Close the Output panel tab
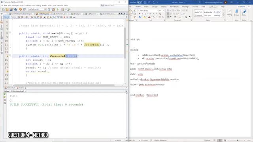The image size is (253, 142). pyautogui.click(x=26, y=91)
